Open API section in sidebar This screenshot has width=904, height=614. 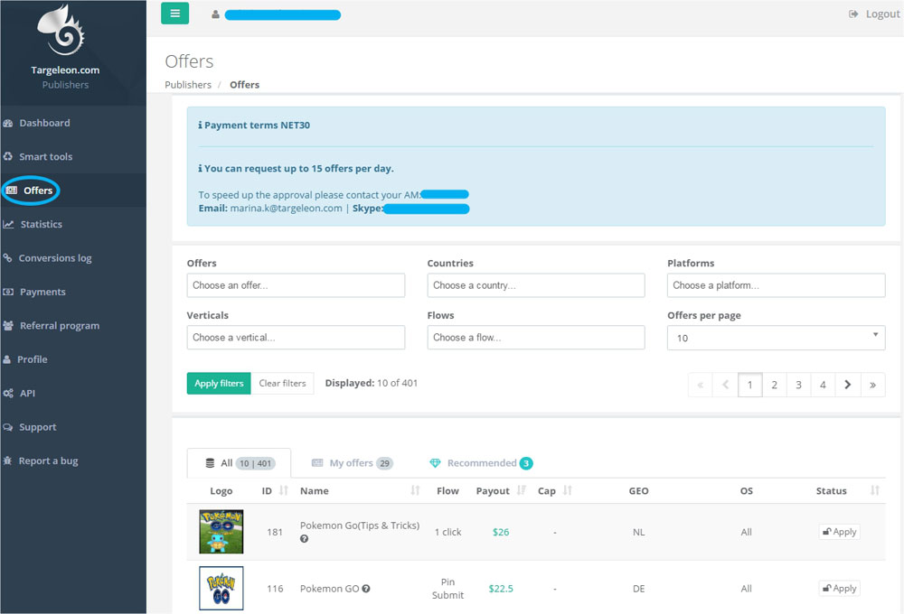coord(27,394)
